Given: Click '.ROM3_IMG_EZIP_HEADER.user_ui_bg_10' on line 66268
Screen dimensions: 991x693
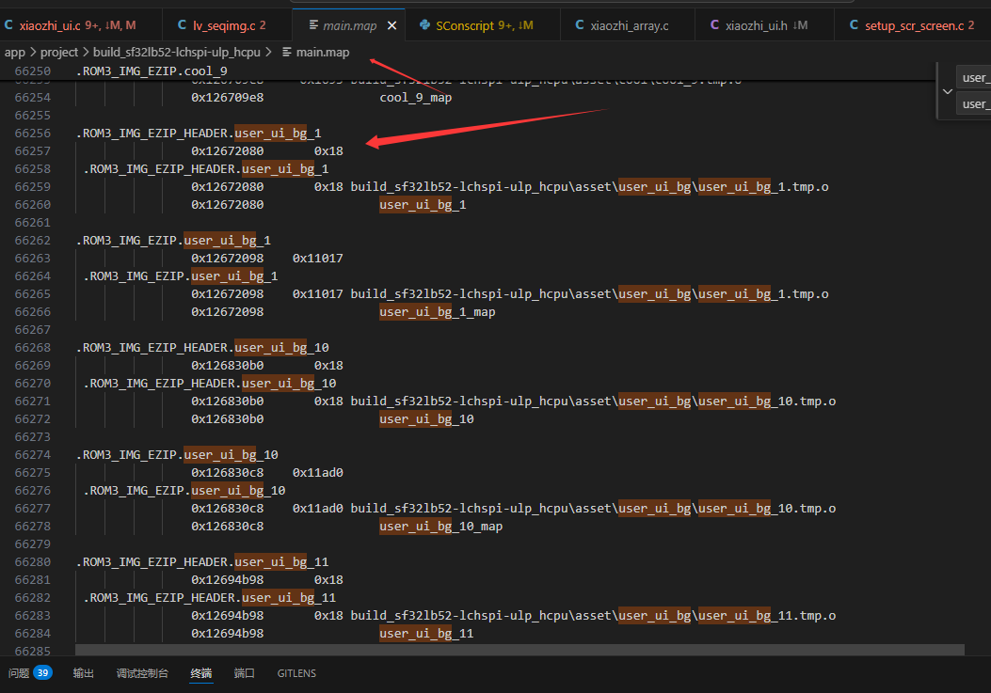Looking at the screenshot, I should click(202, 348).
